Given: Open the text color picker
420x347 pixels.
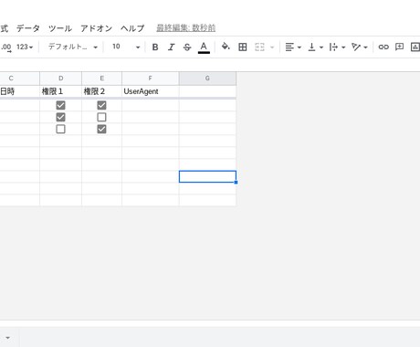Looking at the screenshot, I should pyautogui.click(x=204, y=47).
